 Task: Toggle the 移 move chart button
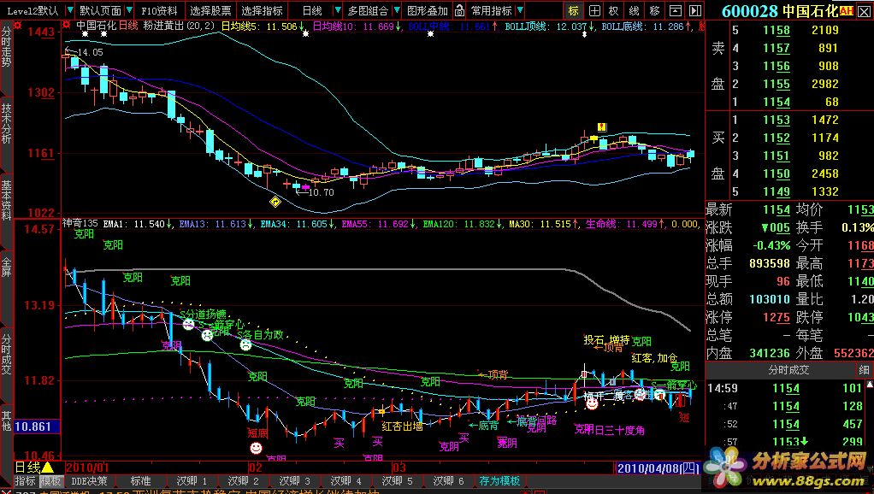[654, 11]
